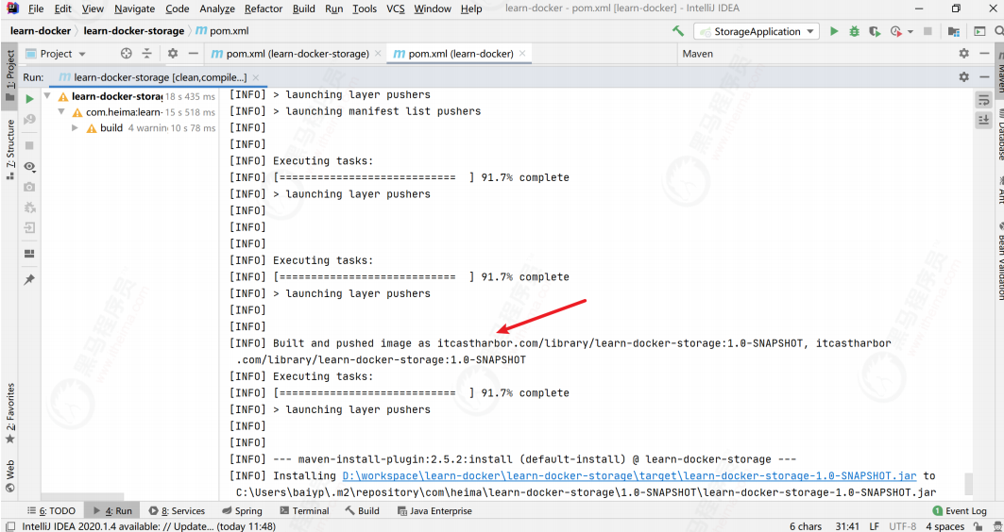
Task: Close the pom.xml (learn-docker) tab
Action: click(x=522, y=54)
